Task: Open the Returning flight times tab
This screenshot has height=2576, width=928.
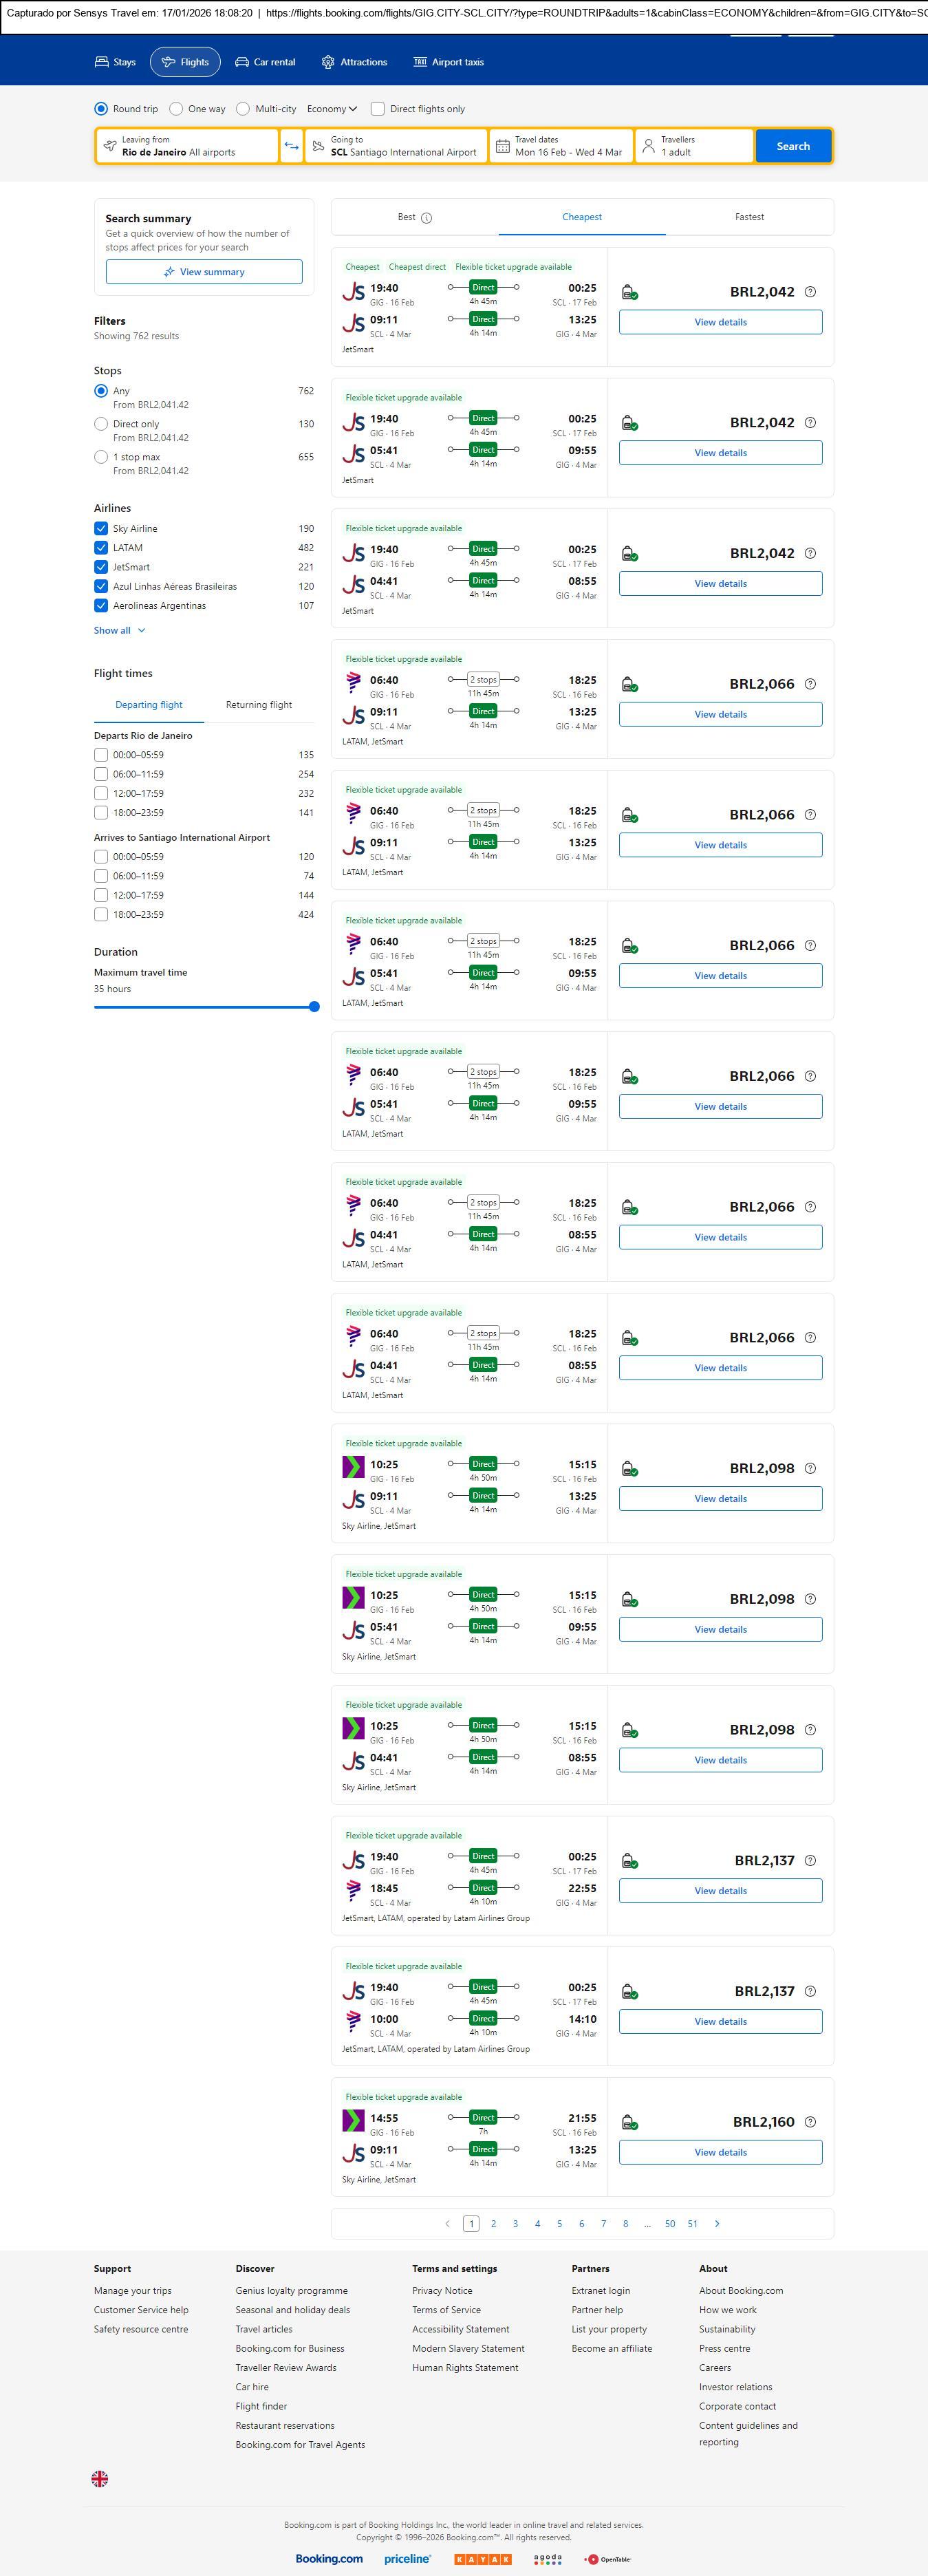Action: [x=259, y=705]
